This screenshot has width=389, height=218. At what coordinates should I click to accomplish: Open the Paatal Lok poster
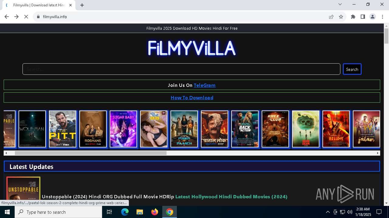[215, 129]
